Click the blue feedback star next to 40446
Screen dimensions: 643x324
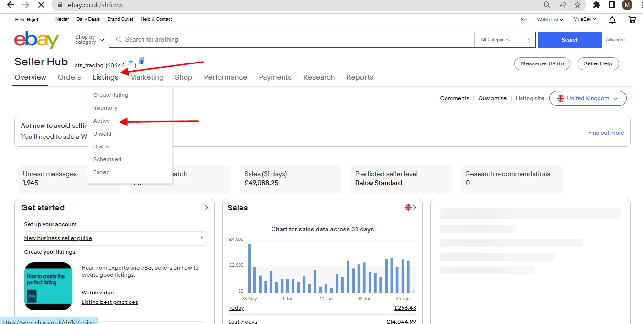[131, 62]
